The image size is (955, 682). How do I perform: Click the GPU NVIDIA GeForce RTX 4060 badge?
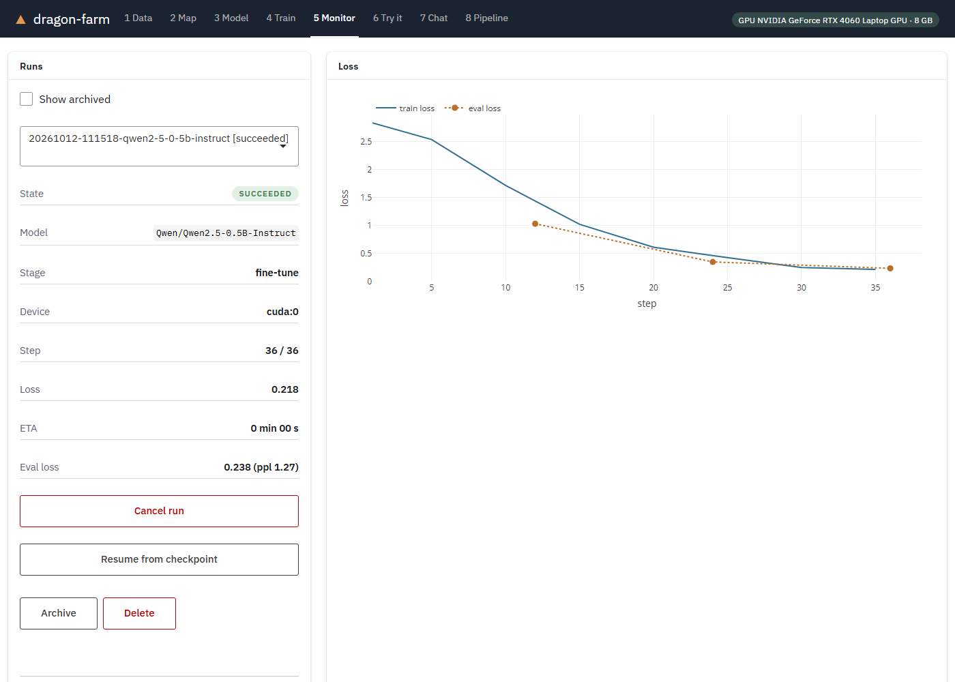835,20
